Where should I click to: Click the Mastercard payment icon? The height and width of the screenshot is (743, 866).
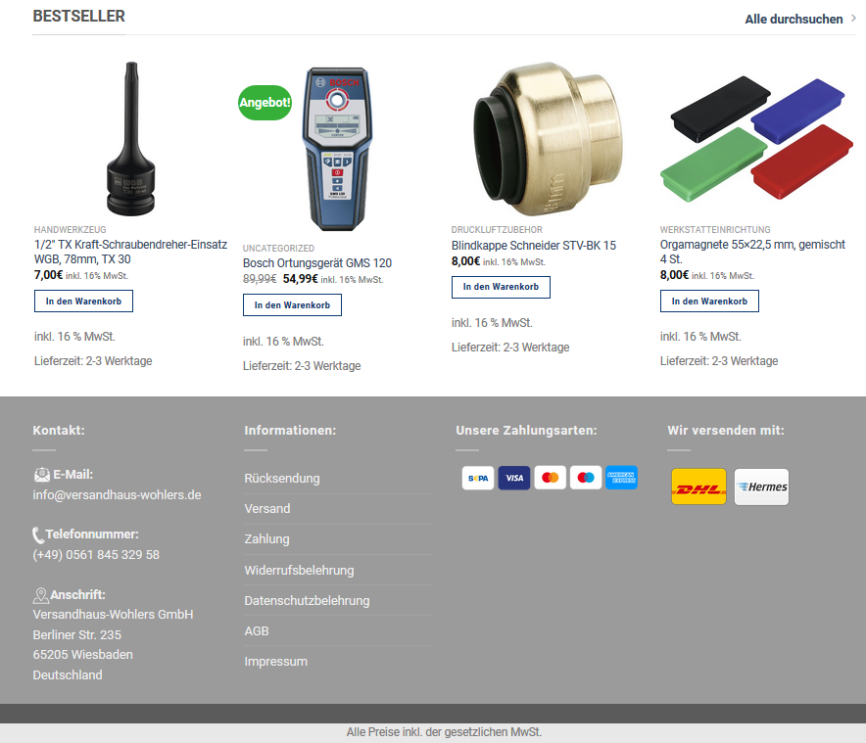(x=550, y=478)
